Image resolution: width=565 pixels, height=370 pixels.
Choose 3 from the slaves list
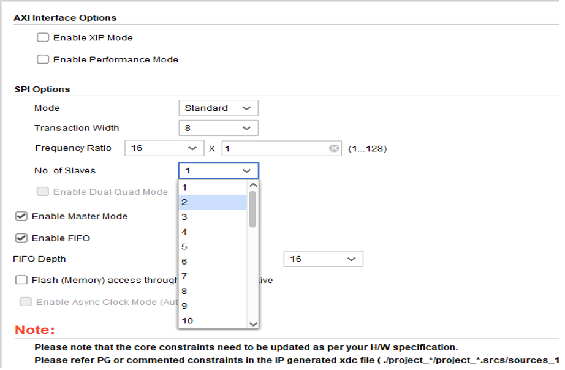tap(212, 217)
